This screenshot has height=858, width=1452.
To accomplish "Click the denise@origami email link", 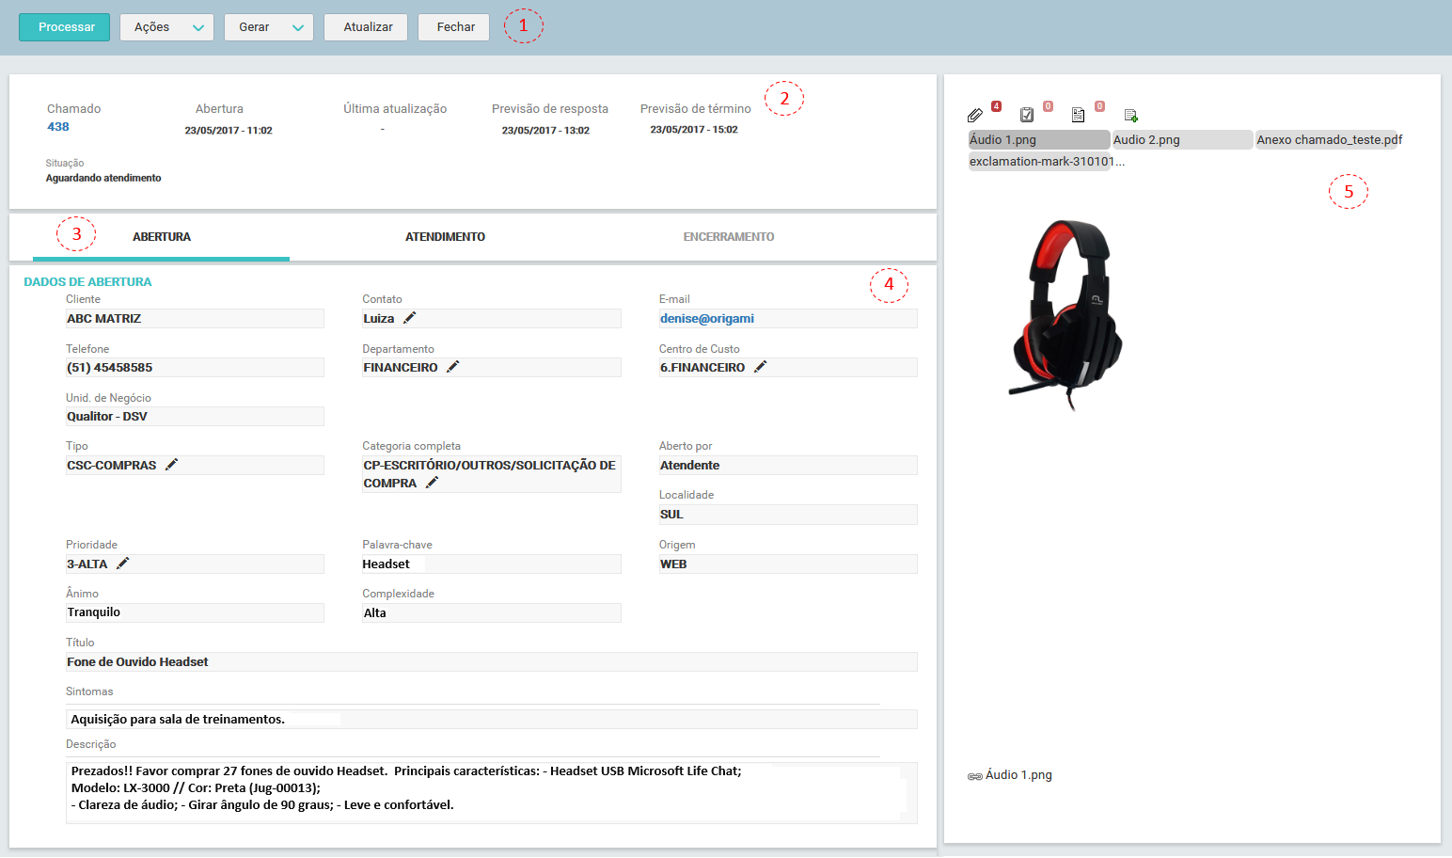I will coord(707,319).
